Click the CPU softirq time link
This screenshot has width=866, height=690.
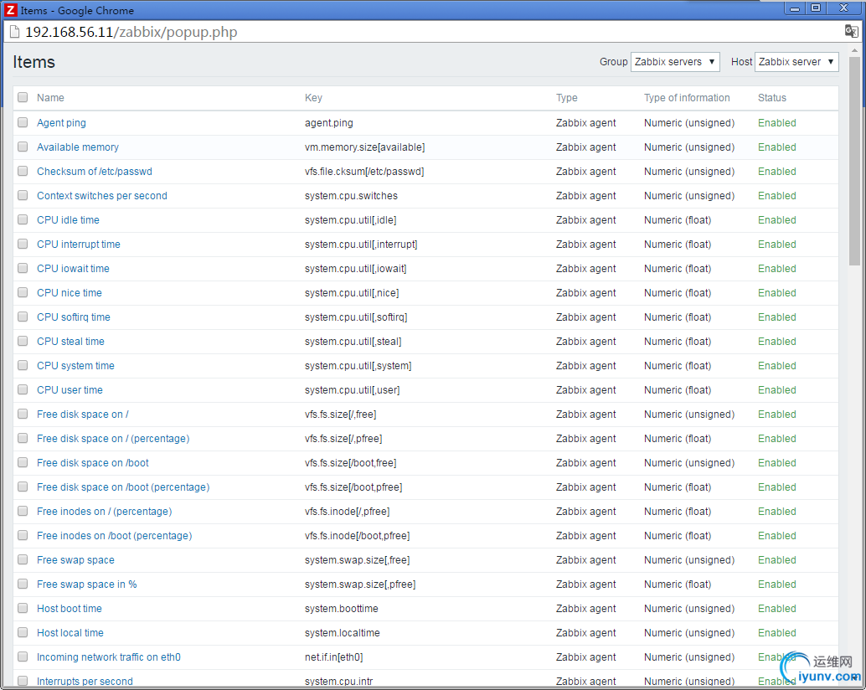pos(74,317)
